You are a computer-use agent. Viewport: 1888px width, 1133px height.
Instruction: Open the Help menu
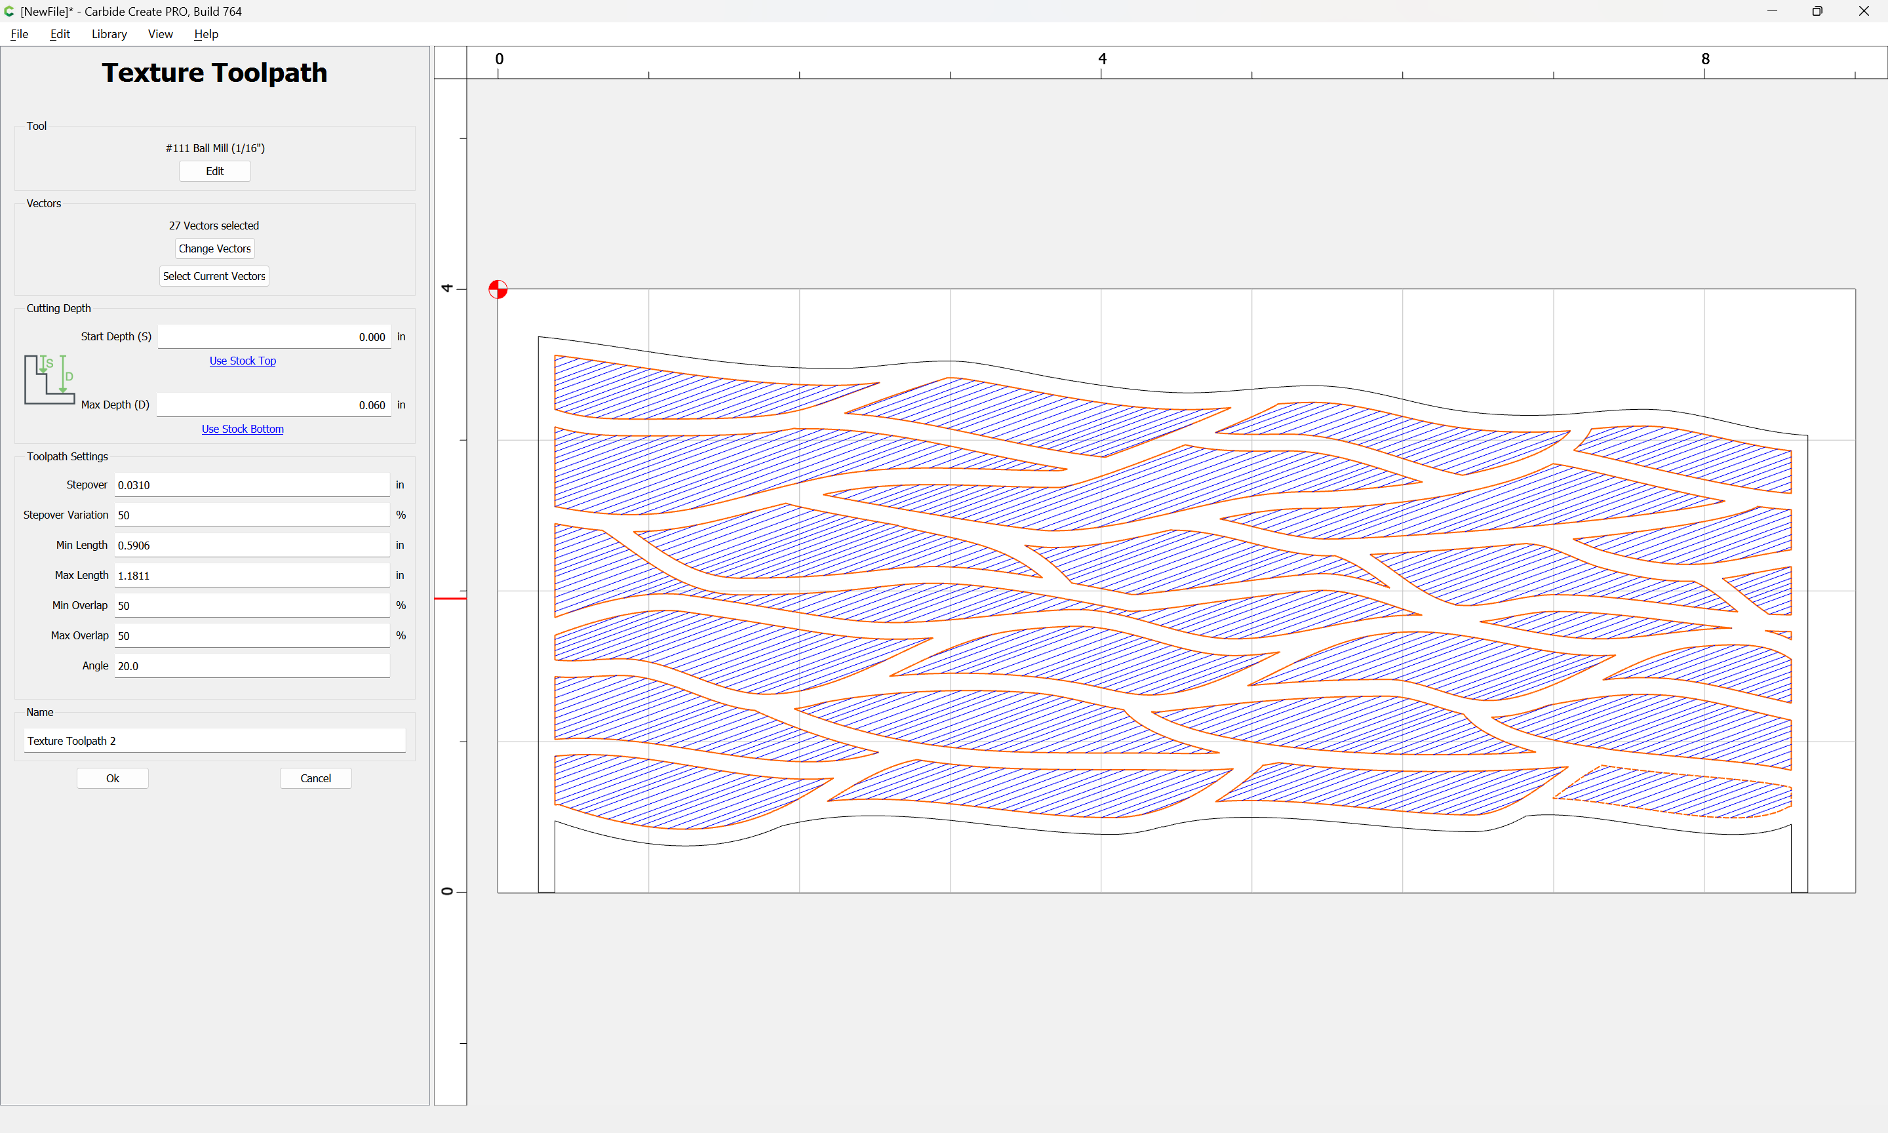(x=205, y=34)
